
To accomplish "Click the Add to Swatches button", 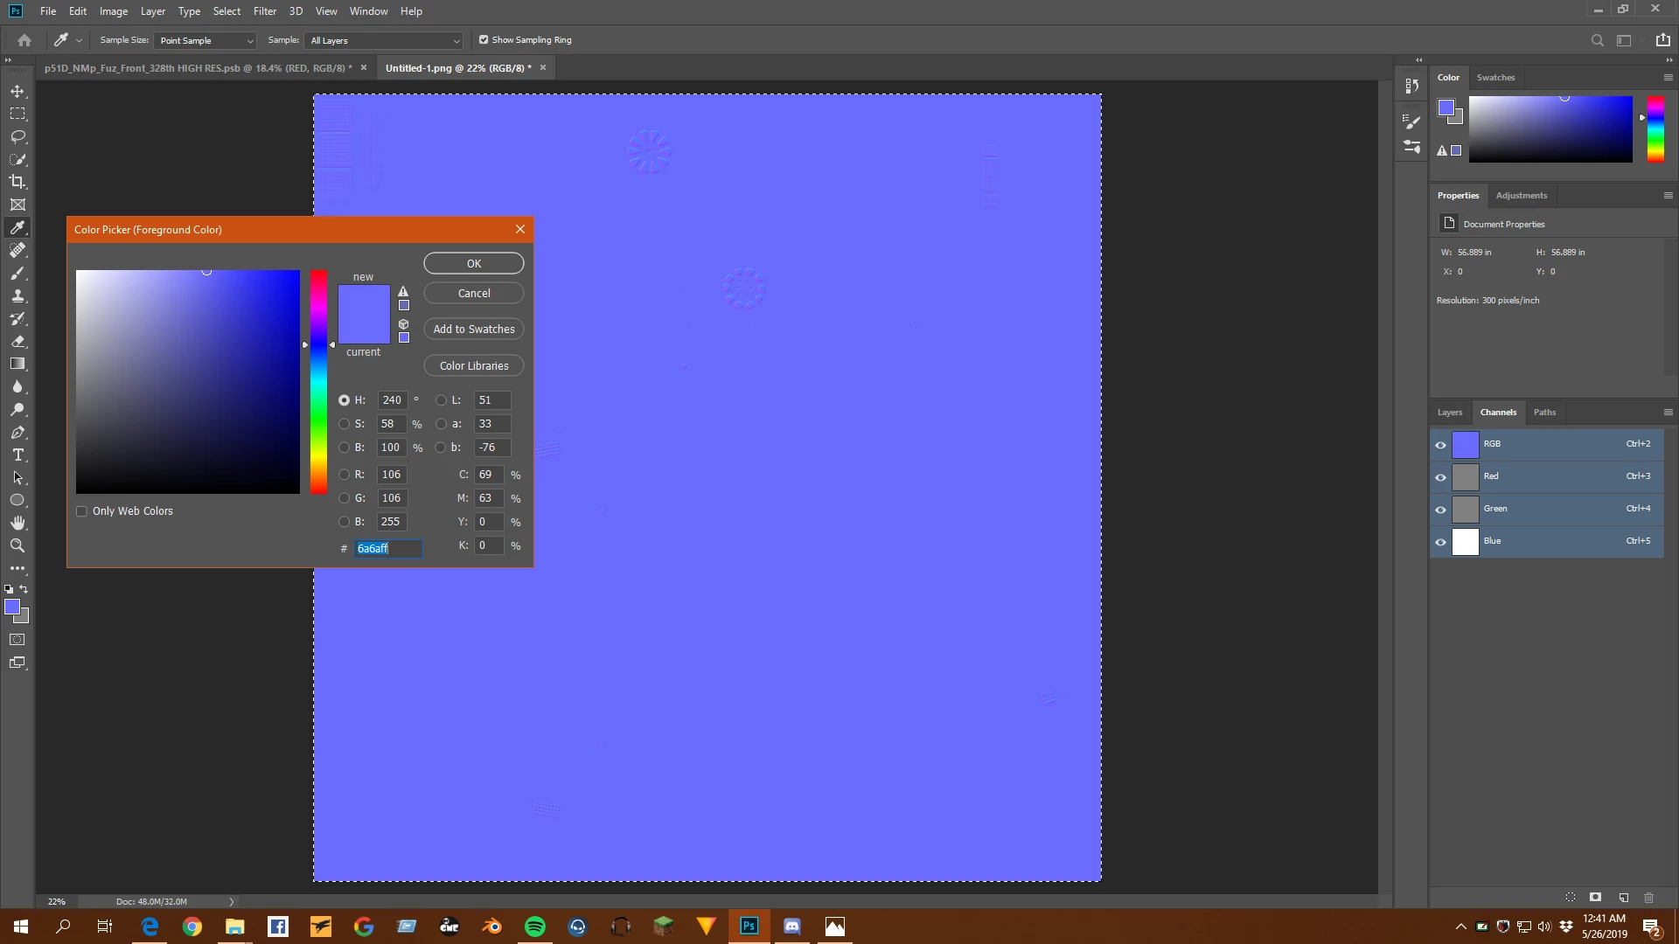I will (474, 330).
